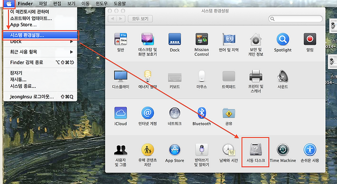This screenshot has width=337, height=184.
Task: Open 사용자 및 그룹 preferences
Action: coord(121,155)
